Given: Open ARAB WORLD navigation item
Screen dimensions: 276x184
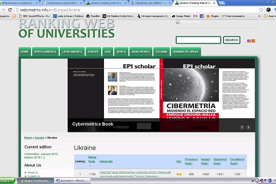Looking at the screenshot, I should pyautogui.click(x=141, y=52).
